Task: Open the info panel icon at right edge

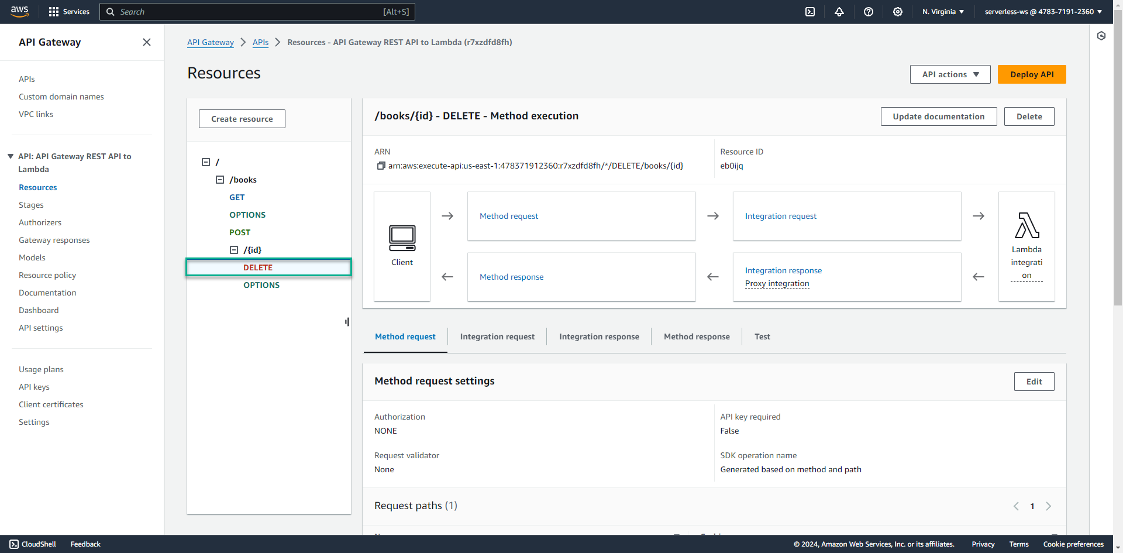Action: pyautogui.click(x=1101, y=36)
